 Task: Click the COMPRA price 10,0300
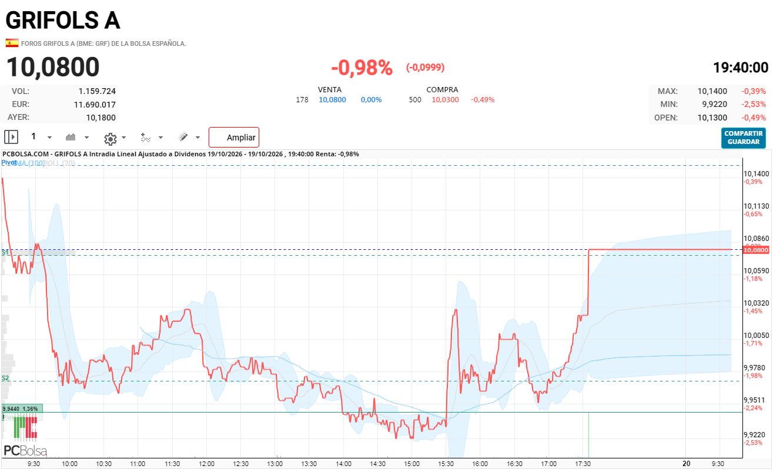[446, 100]
